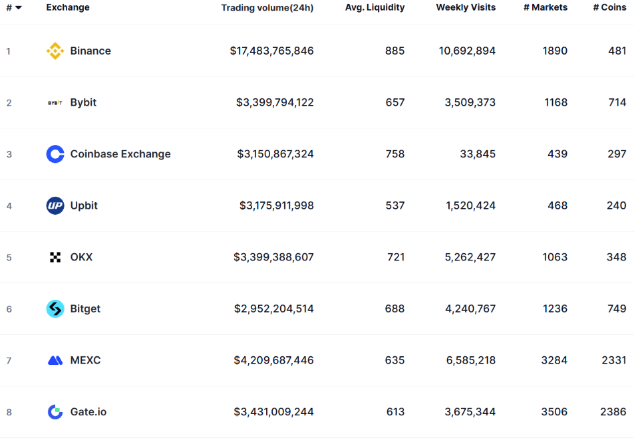The height and width of the screenshot is (442, 634).
Task: Click Bybit weekly visits 3,509,373
Action: (x=470, y=102)
